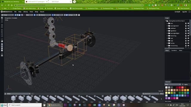Open Chrome Mecabricks taskbar item
Screen dimensions: 191x107
55,105
